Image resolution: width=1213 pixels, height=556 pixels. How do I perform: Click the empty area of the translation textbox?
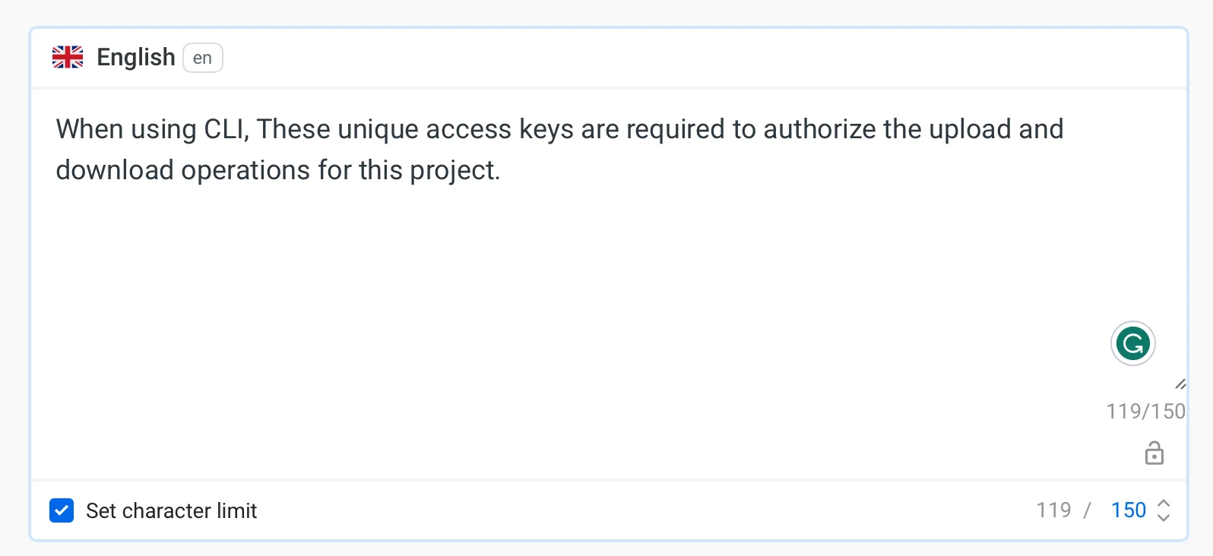click(x=532, y=304)
